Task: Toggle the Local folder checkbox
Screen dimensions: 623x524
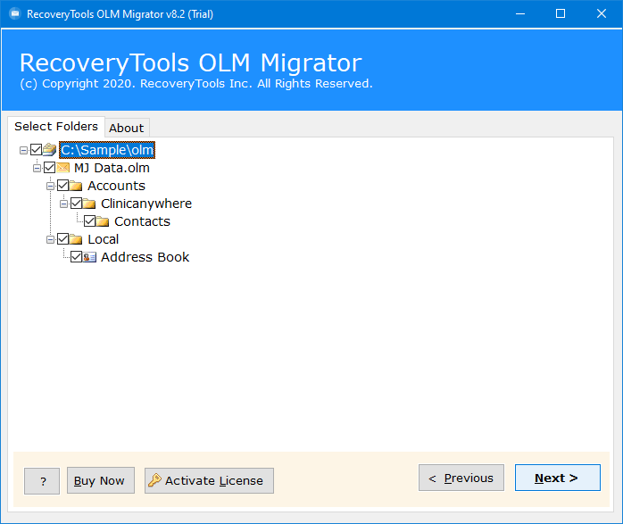Action: tap(62, 239)
